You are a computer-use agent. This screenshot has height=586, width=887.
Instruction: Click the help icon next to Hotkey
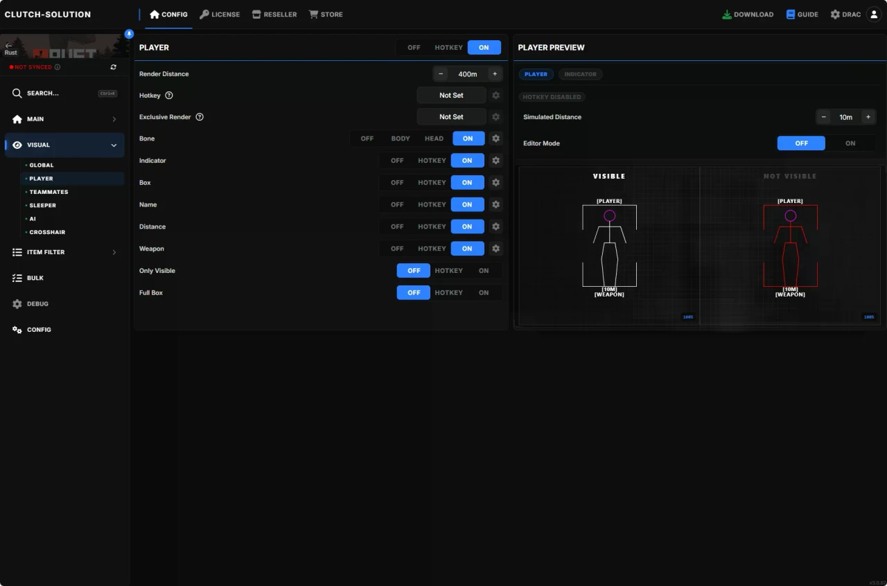click(x=169, y=96)
